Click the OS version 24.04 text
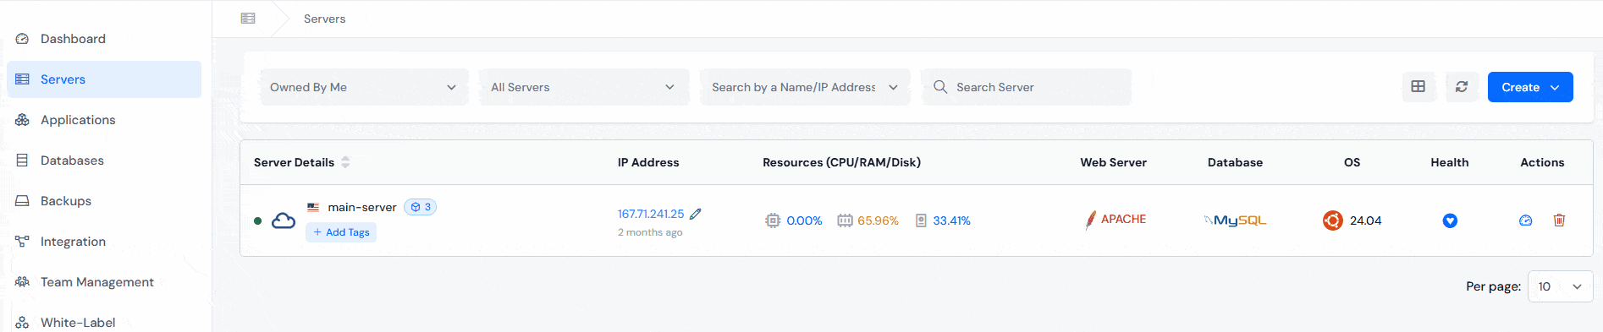 coord(1365,220)
